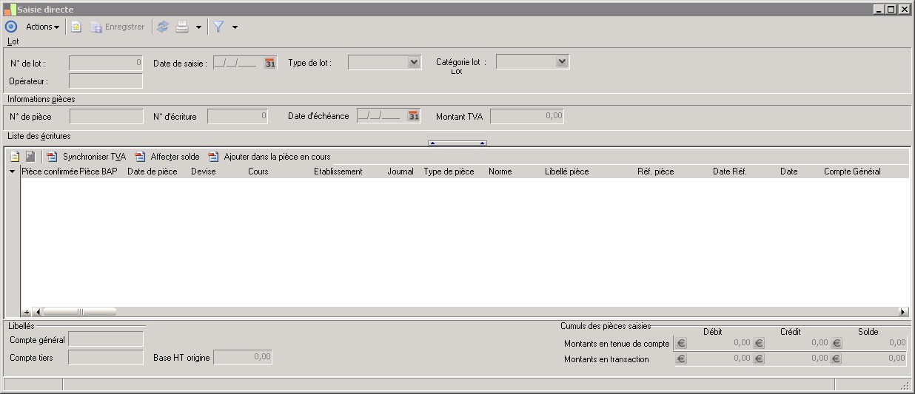Image resolution: width=915 pixels, height=394 pixels.
Task: Click the Compte Général column header
Action: 852,171
